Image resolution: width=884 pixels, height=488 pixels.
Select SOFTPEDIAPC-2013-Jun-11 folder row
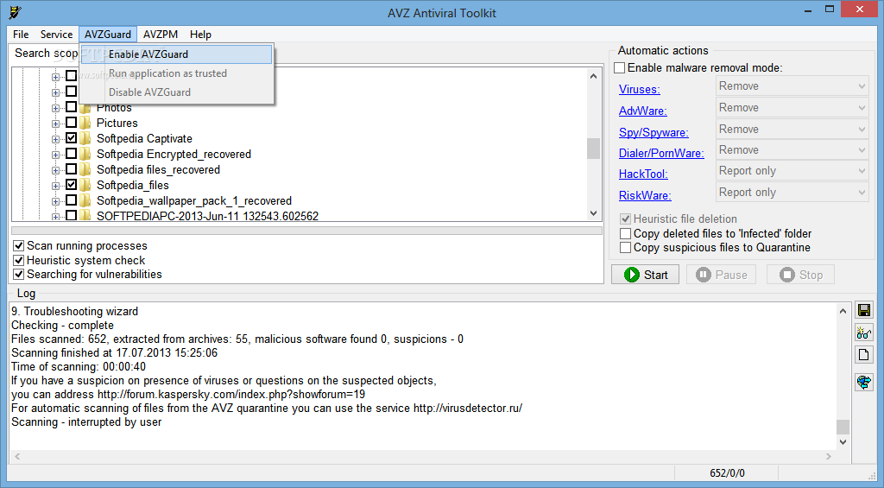pos(207,216)
